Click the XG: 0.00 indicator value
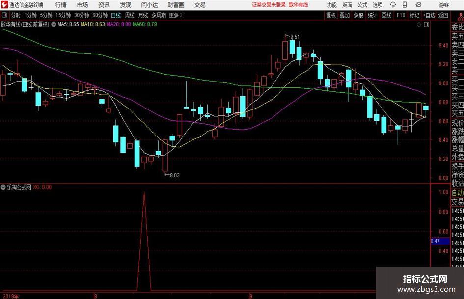464x299 pixels. pyautogui.click(x=42, y=187)
